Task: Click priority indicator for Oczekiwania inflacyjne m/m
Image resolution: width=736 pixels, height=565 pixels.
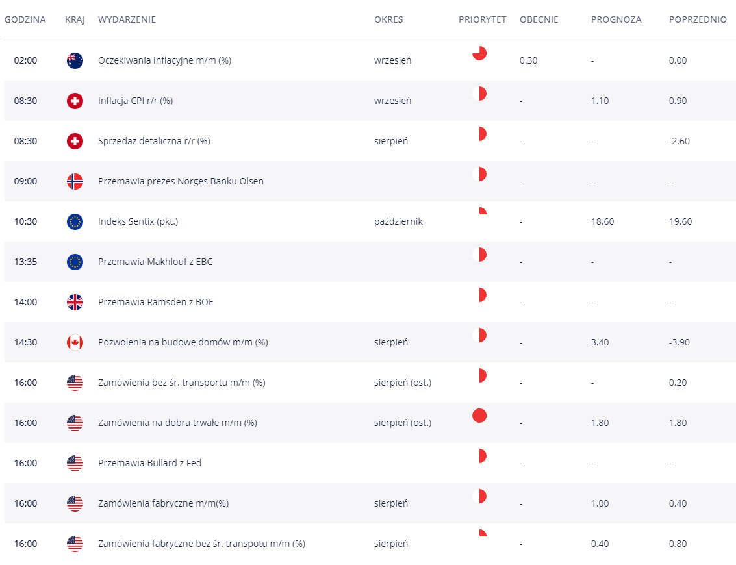Action: [479, 53]
